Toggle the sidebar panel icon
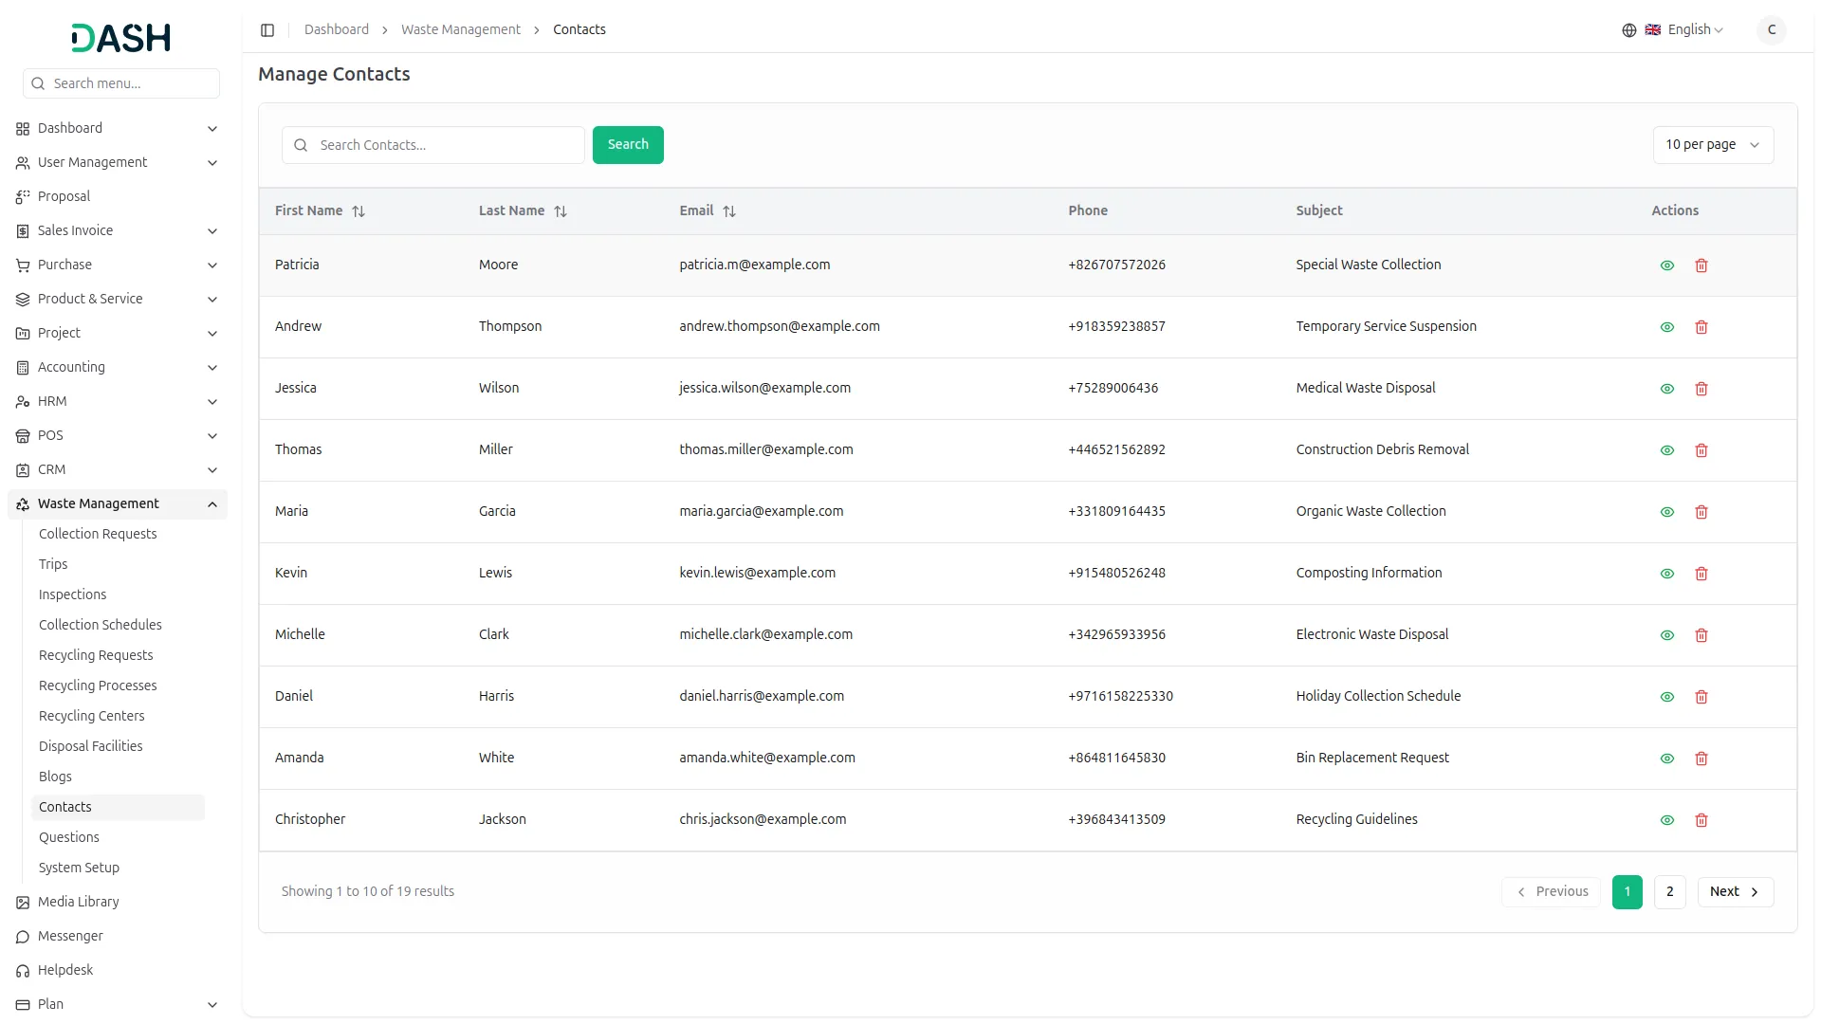 point(267,30)
